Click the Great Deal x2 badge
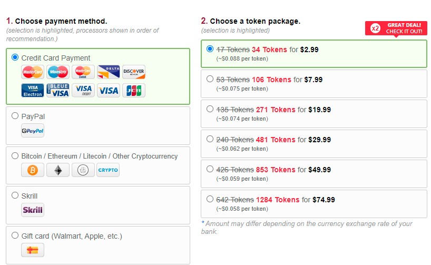Screen dimensions: 431x265 pyautogui.click(x=396, y=28)
